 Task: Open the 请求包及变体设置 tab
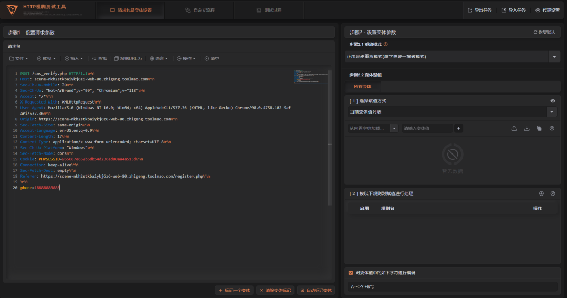coord(131,10)
